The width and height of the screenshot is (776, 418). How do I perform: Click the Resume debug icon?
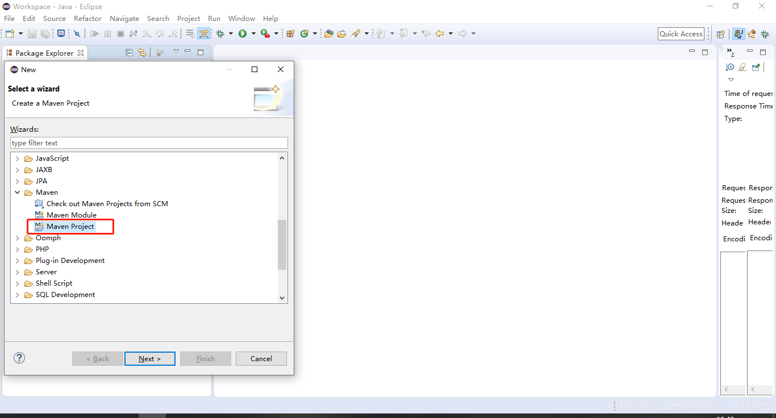[x=94, y=34]
